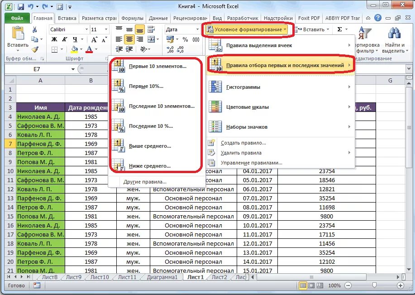Open Условное форматирование dropdown button

247,29
